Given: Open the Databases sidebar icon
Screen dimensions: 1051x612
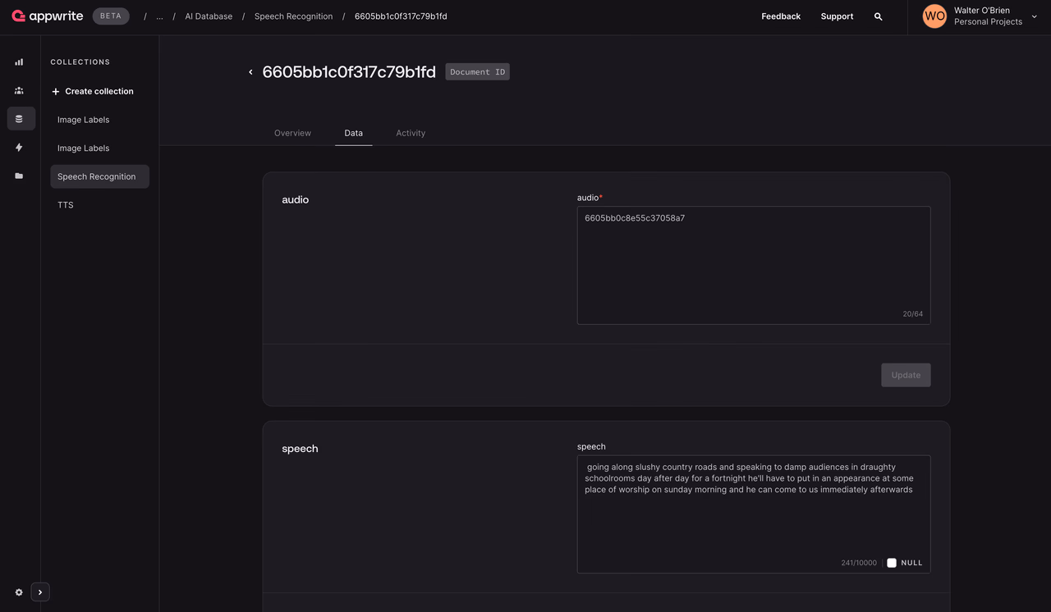Looking at the screenshot, I should 20,119.
